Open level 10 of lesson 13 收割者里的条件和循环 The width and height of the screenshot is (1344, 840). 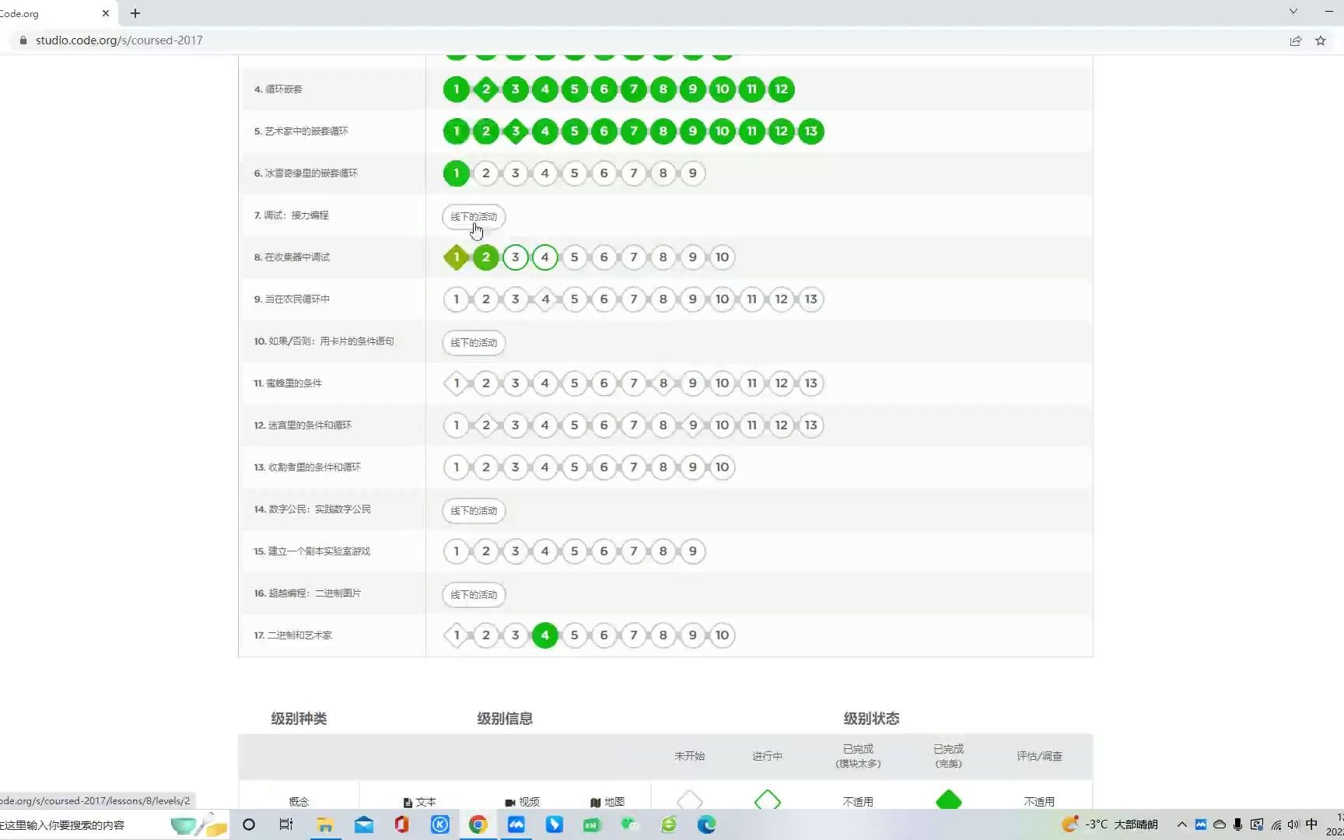[723, 467]
